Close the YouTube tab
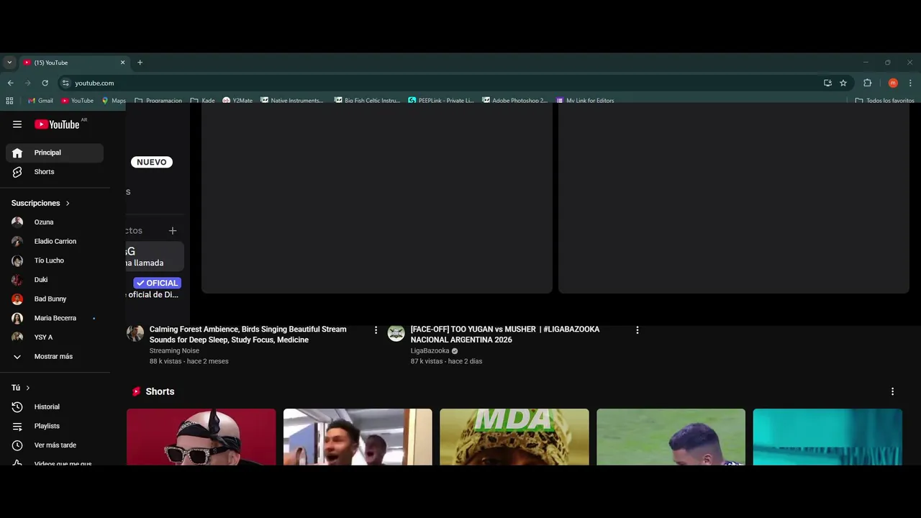 pos(122,63)
